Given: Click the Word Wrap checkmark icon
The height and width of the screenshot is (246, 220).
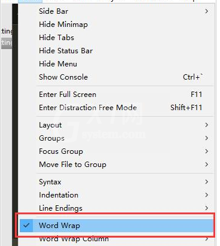Looking at the screenshot, I should tap(26, 226).
